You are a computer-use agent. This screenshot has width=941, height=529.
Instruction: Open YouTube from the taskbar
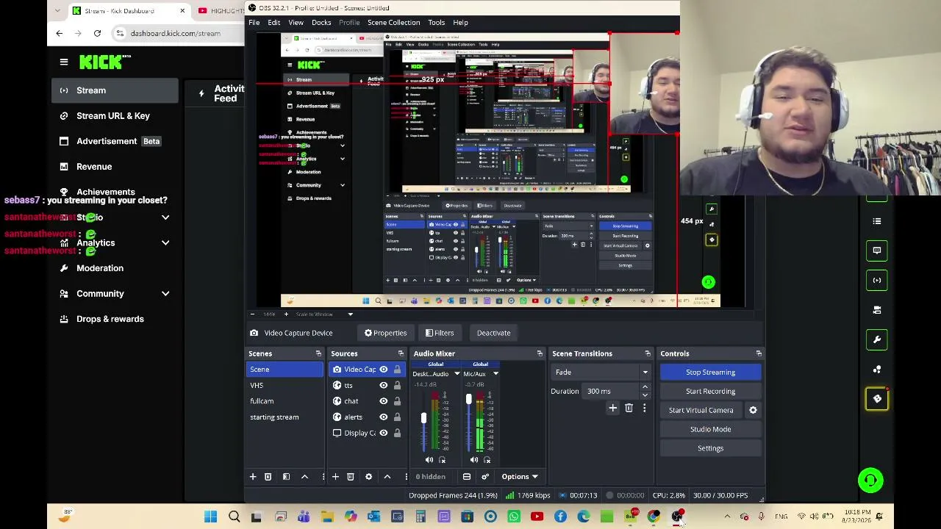pos(537,517)
